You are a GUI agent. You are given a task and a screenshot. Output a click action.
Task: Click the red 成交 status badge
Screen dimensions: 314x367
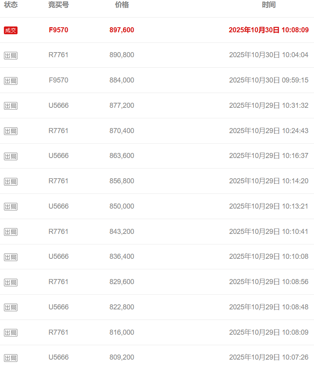11,30
